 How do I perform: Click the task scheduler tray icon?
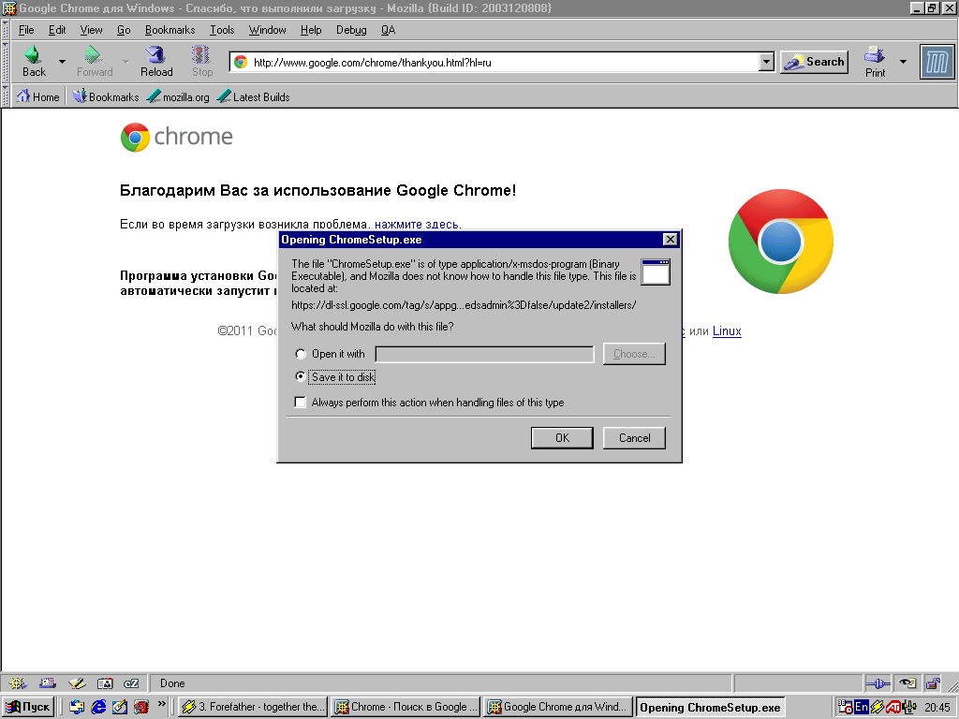[846, 707]
